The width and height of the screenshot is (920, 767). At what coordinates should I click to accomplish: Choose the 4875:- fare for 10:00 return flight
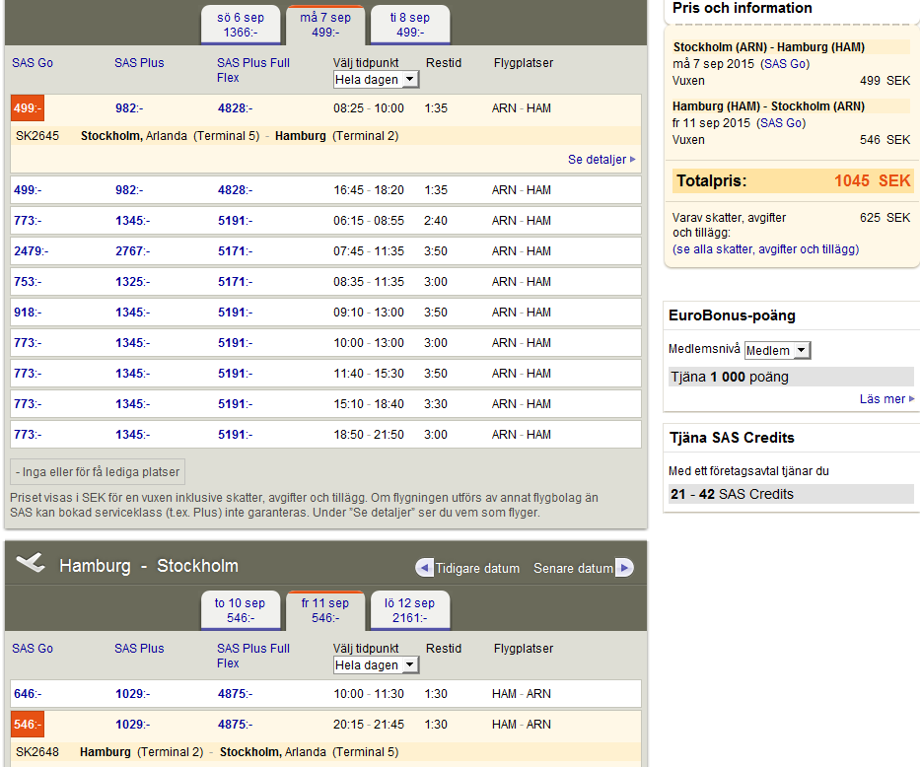pos(236,694)
